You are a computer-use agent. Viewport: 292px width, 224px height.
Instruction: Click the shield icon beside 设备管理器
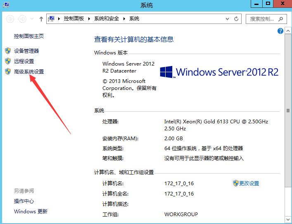point(8,51)
